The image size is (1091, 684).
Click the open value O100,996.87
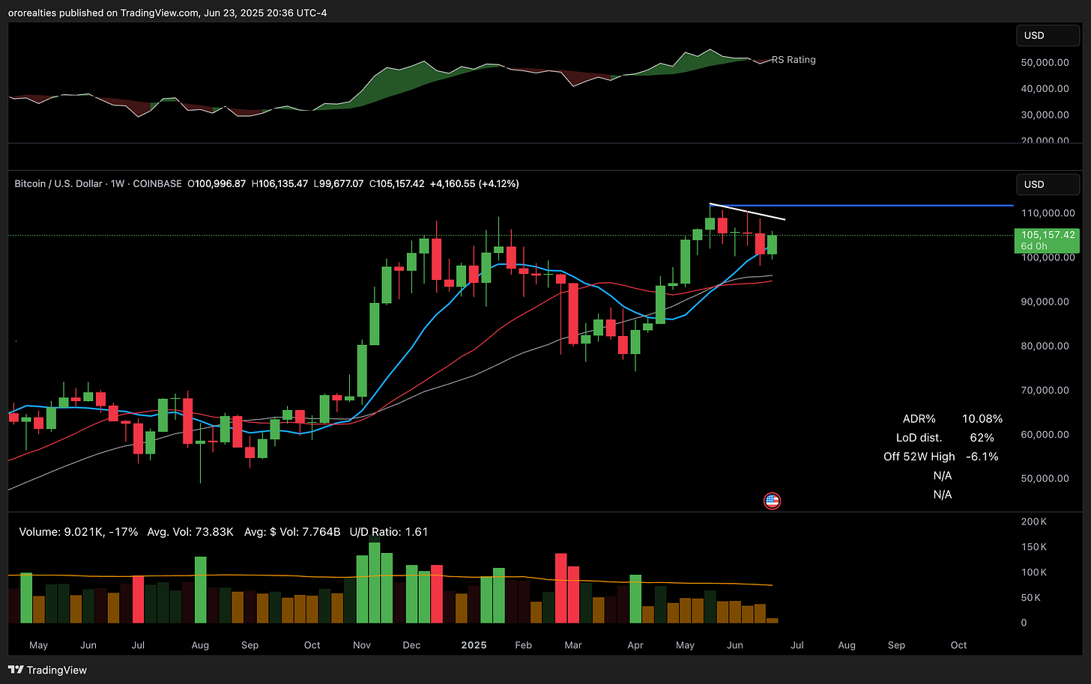(217, 183)
